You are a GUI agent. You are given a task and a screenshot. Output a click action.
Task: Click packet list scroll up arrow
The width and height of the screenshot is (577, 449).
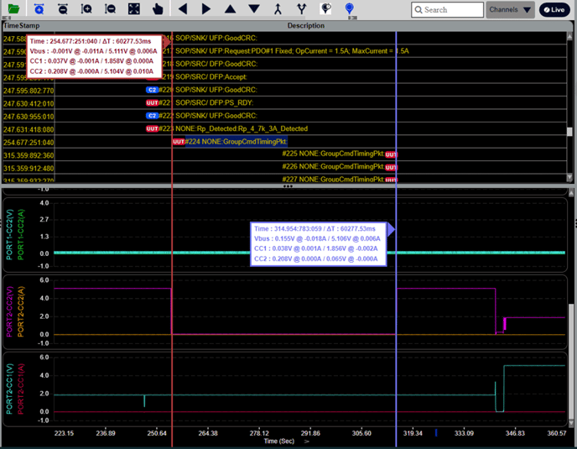click(569, 36)
